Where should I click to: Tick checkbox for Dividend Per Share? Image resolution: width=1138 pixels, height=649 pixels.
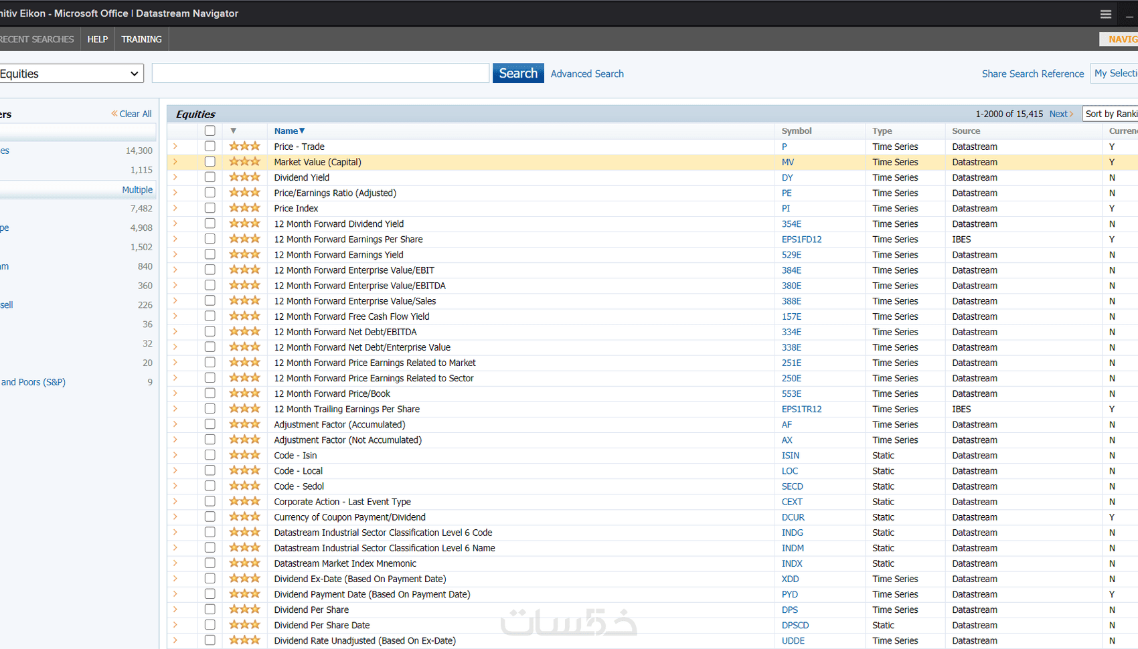coord(210,609)
